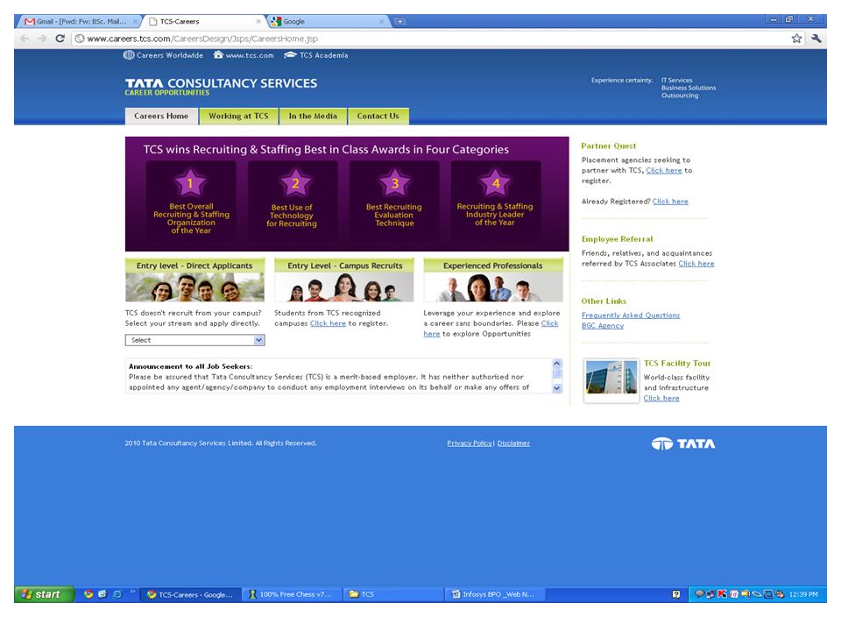Open the Disclaimer footer link
This screenshot has height=631, width=841.
pos(513,443)
